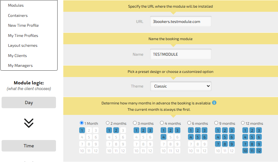Select the 3 months radio option

[x=135, y=123]
